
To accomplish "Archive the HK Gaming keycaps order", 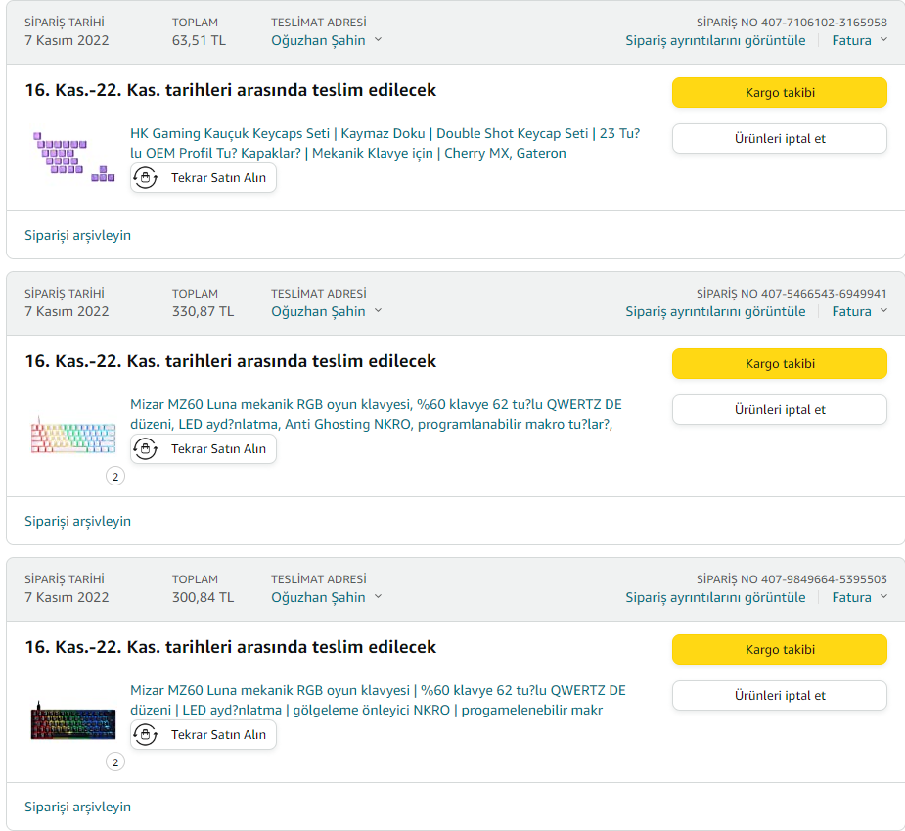I will pyautogui.click(x=77, y=235).
